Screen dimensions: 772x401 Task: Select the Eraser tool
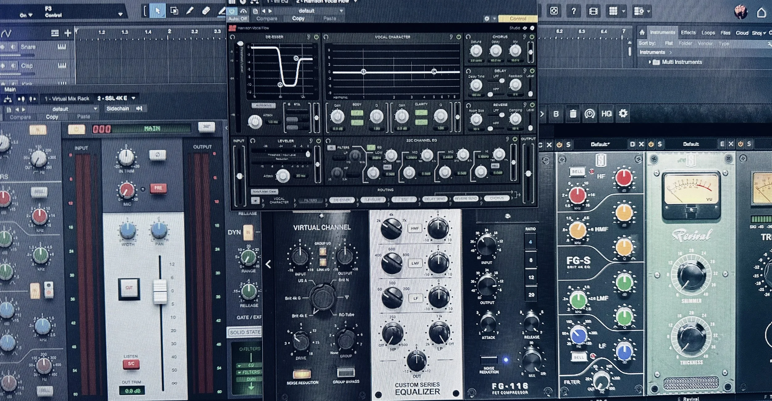pyautogui.click(x=206, y=11)
